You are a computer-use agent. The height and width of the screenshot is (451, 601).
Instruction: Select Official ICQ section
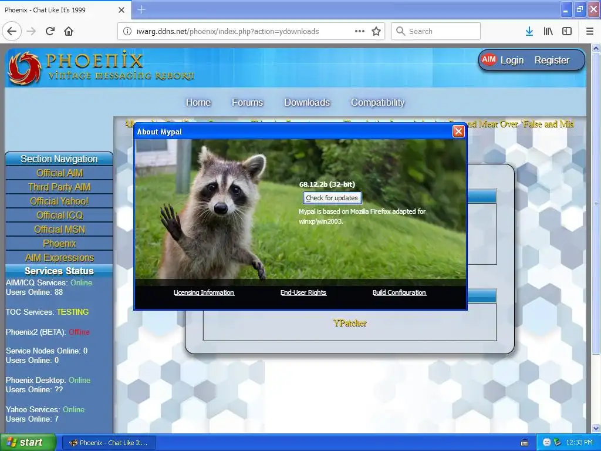click(59, 216)
